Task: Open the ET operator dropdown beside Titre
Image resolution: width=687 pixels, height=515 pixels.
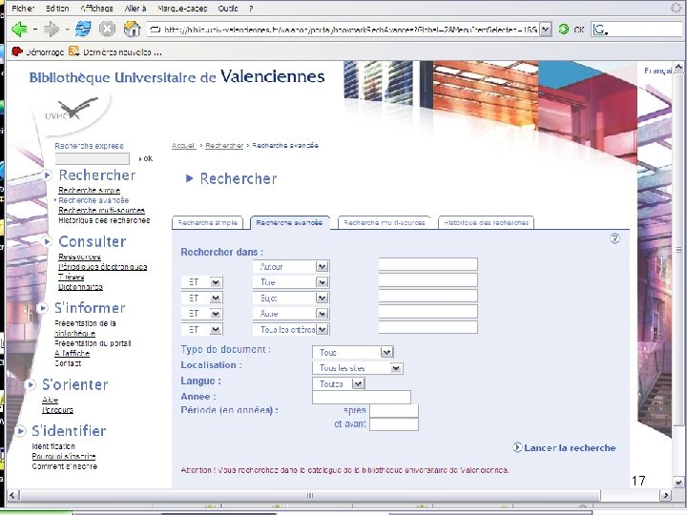Action: point(215,282)
